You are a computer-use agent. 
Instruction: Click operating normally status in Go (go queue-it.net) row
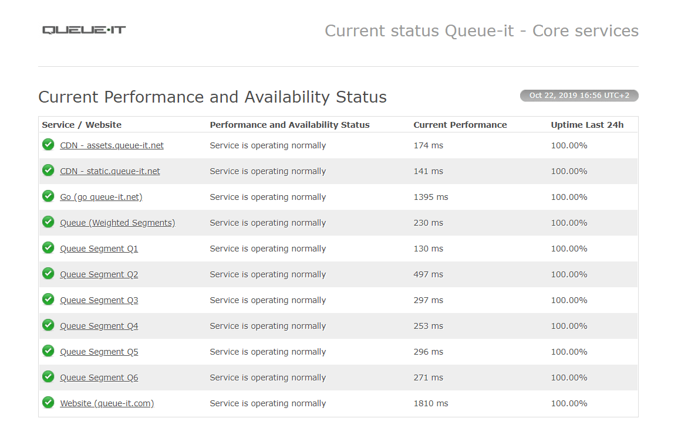tap(268, 197)
